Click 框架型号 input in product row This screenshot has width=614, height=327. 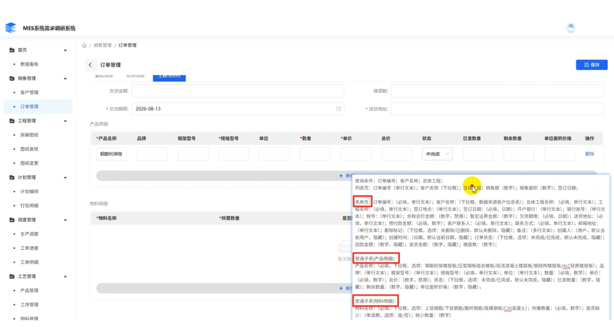pyautogui.click(x=193, y=154)
